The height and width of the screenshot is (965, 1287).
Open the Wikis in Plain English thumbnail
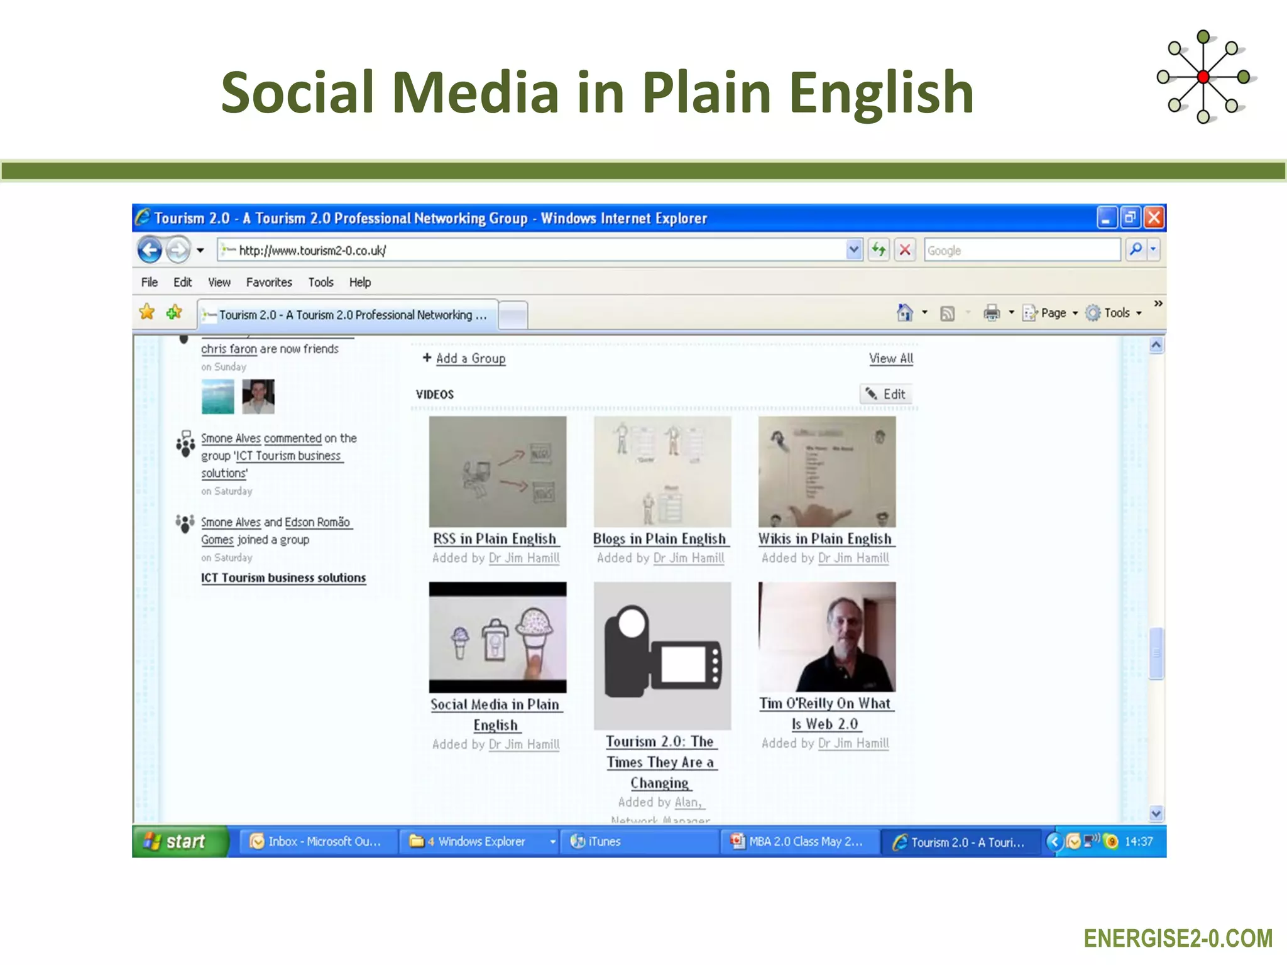pyautogui.click(x=827, y=471)
